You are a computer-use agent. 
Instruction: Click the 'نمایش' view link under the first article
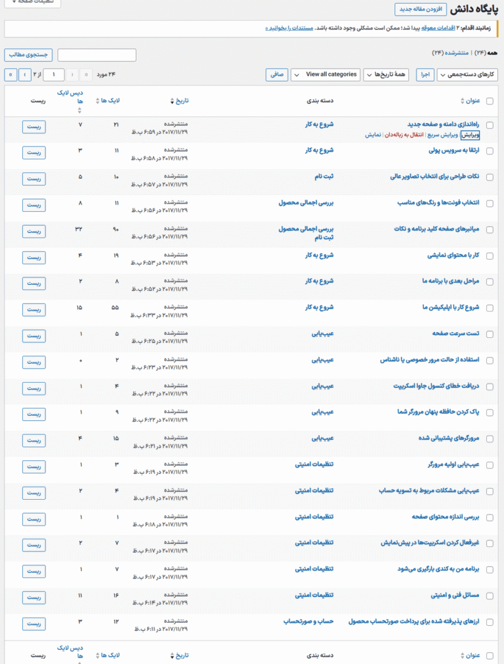pos(373,135)
